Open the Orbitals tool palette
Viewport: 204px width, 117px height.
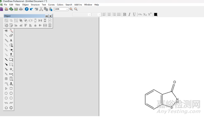click(11, 55)
